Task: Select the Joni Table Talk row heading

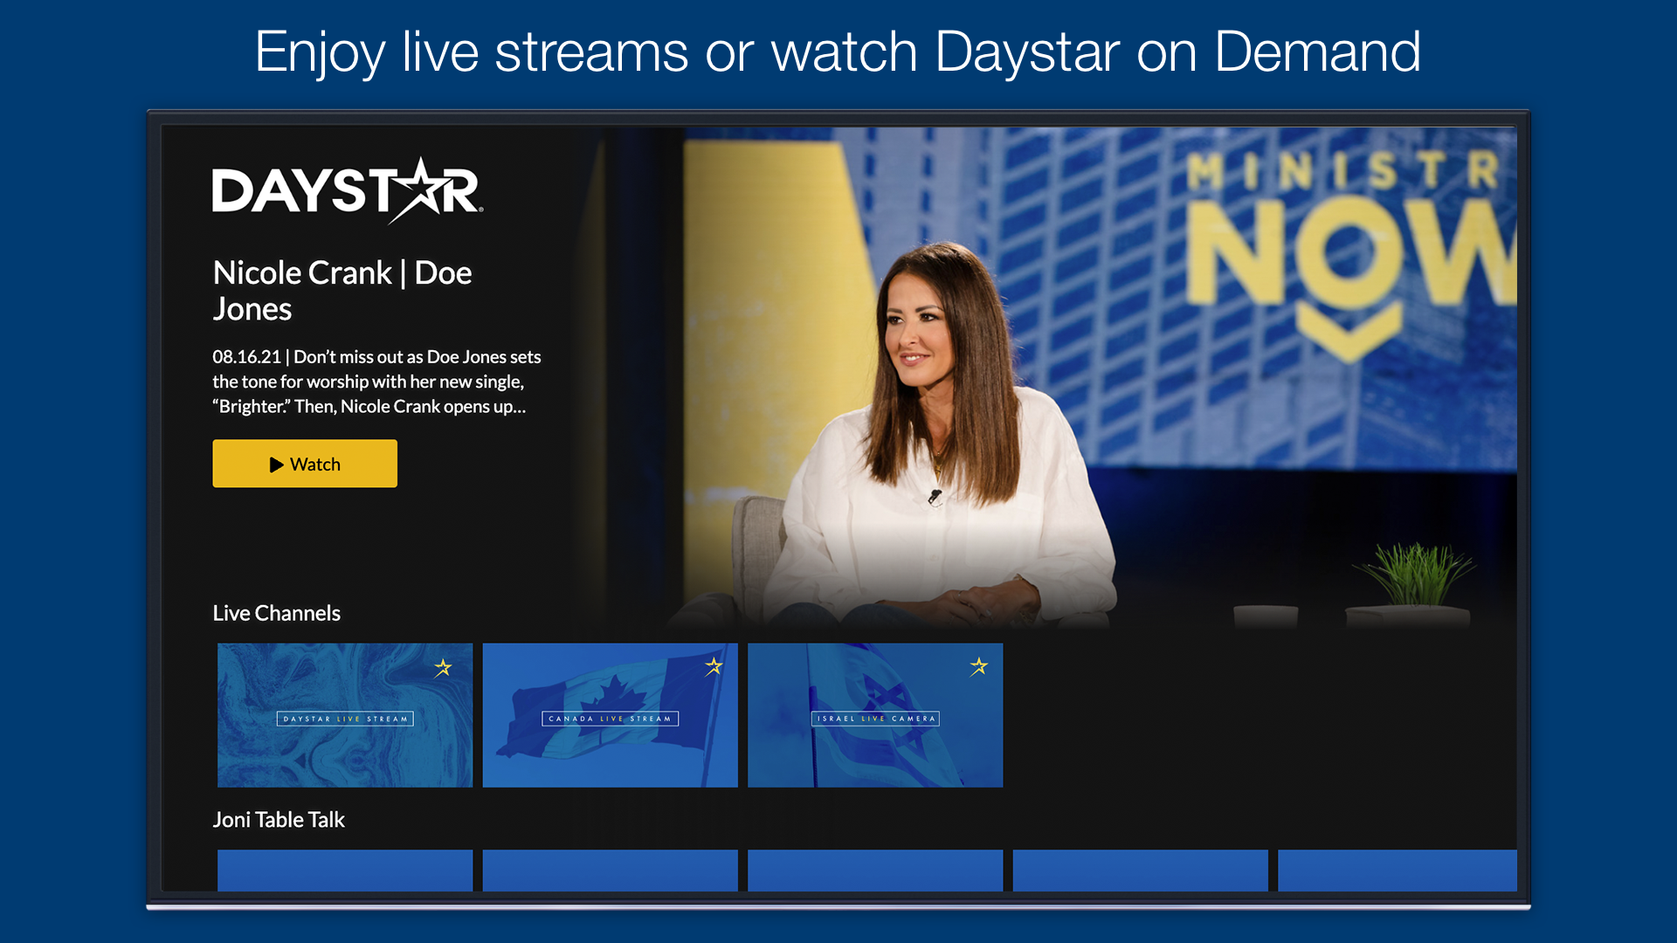Action: pos(279,819)
